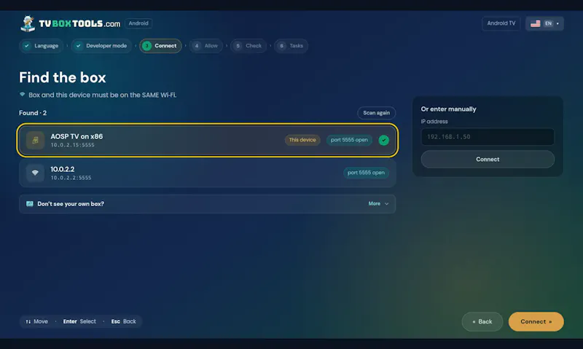Expand the Don't see your own box section
The height and width of the screenshot is (349, 583).
207,204
